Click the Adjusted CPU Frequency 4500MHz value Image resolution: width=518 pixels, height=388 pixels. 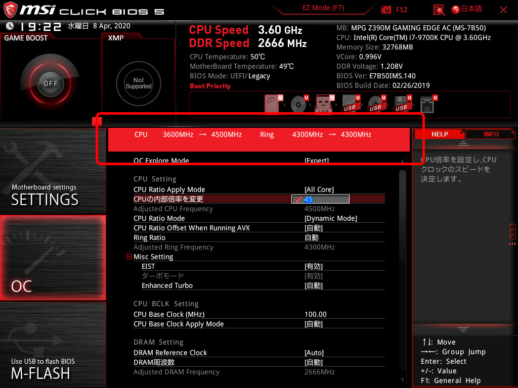320,209
